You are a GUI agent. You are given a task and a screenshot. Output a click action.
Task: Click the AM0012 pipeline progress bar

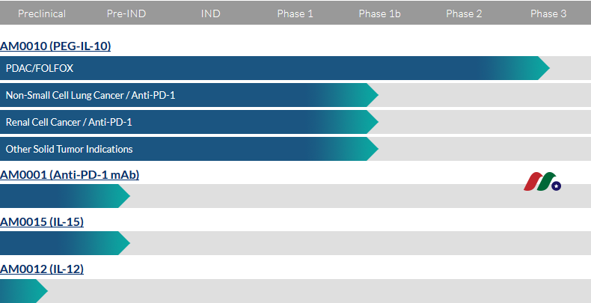point(21,290)
